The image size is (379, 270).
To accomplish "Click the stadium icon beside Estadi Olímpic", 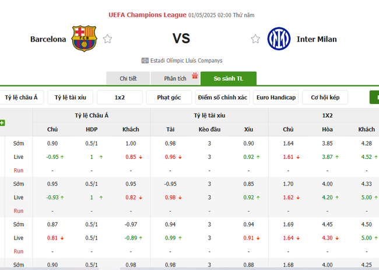I will (x=145, y=60).
